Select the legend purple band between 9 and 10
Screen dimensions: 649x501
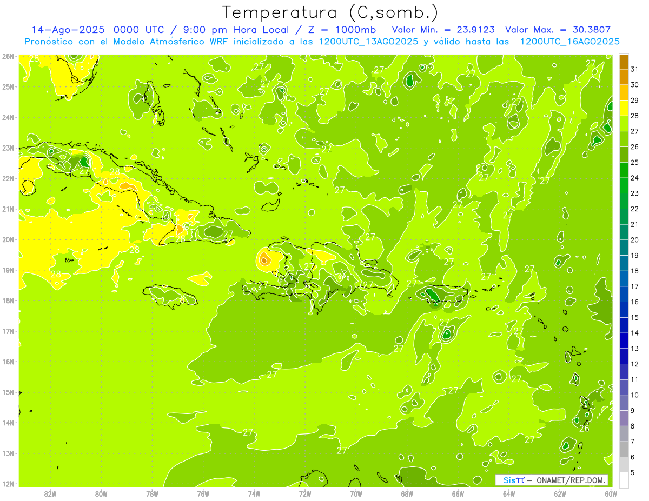624,403
